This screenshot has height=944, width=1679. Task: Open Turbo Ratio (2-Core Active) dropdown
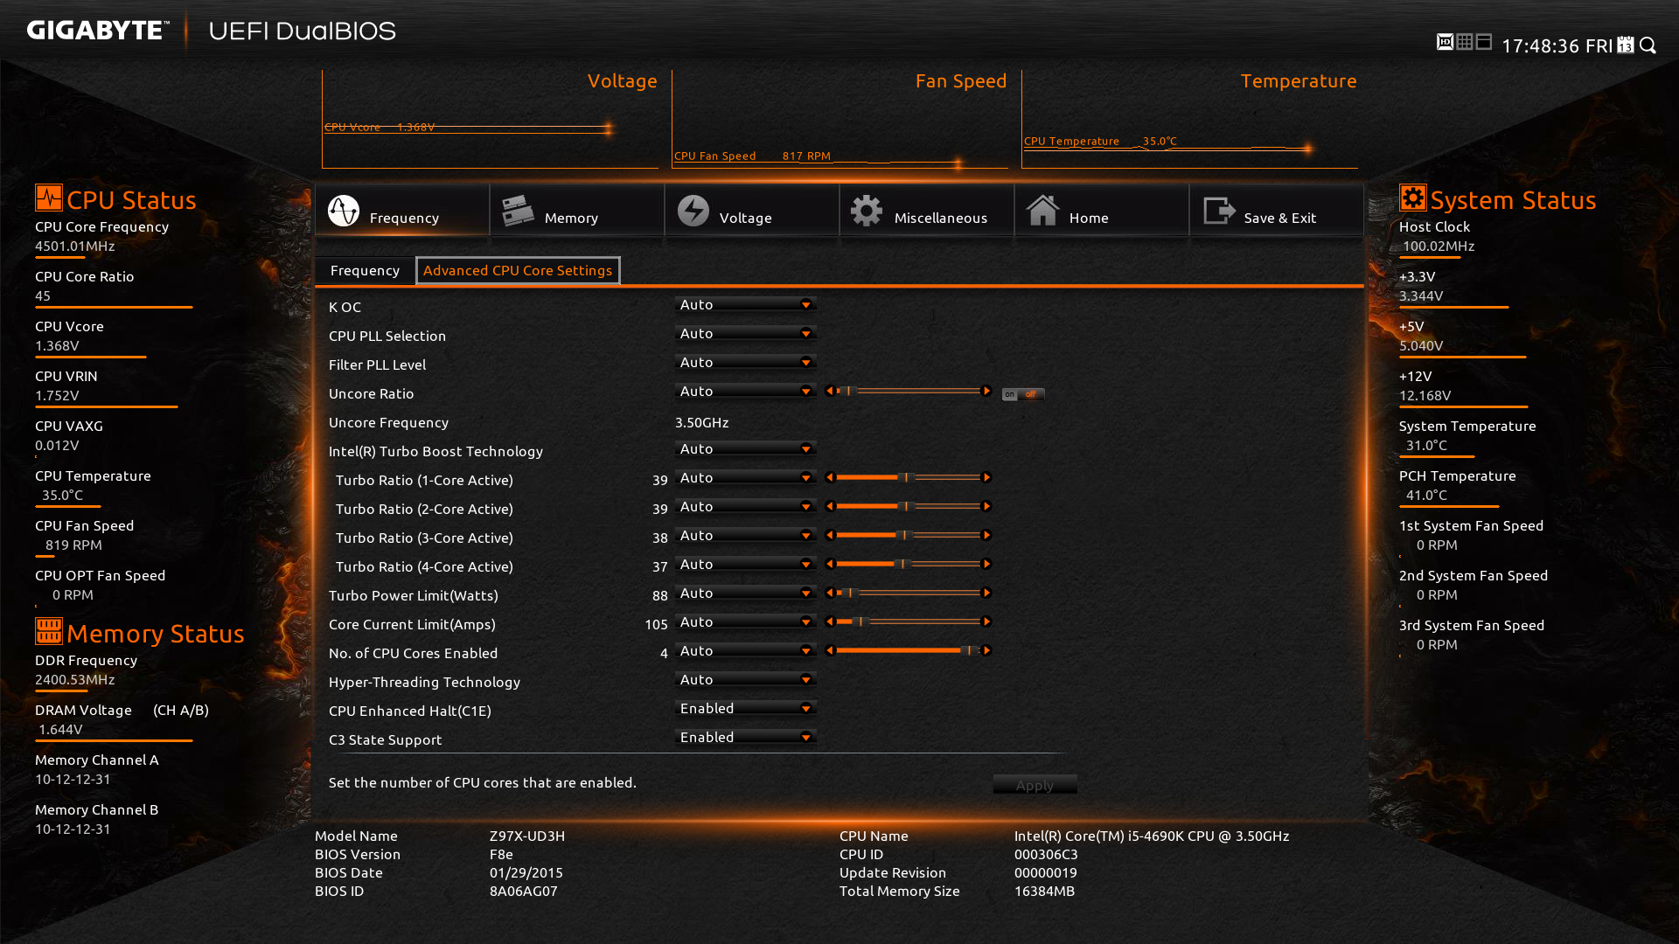click(x=746, y=506)
